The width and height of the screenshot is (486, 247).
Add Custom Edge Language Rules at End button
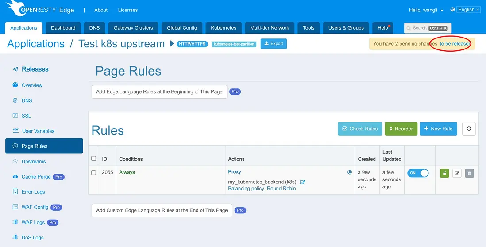click(x=162, y=210)
